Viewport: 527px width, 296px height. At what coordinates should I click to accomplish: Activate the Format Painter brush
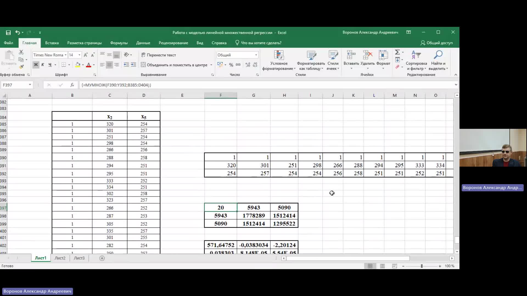click(21, 67)
